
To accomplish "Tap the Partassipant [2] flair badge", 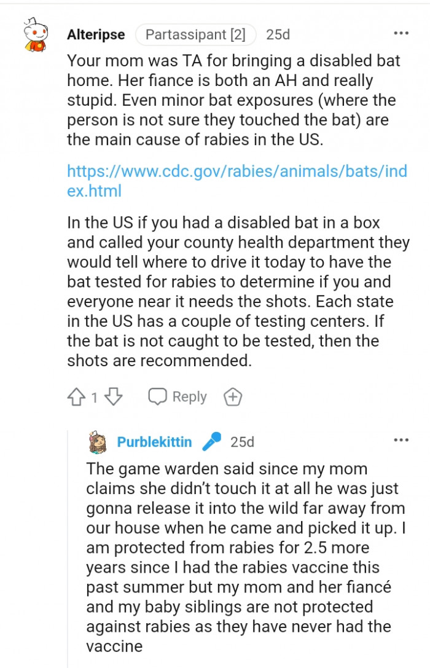I will tap(195, 34).
